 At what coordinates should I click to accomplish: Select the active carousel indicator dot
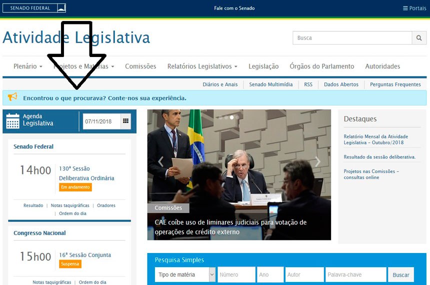click(x=231, y=117)
